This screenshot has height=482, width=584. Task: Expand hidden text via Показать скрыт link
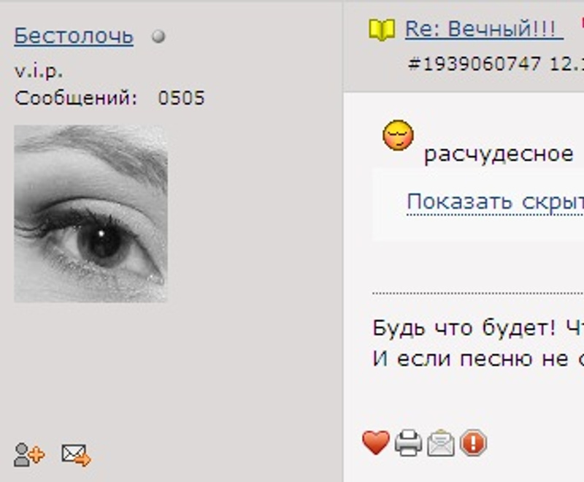(496, 202)
